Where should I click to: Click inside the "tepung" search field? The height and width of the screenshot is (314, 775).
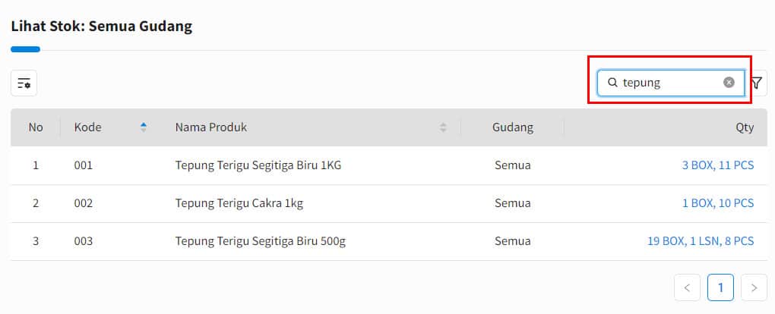click(x=671, y=83)
